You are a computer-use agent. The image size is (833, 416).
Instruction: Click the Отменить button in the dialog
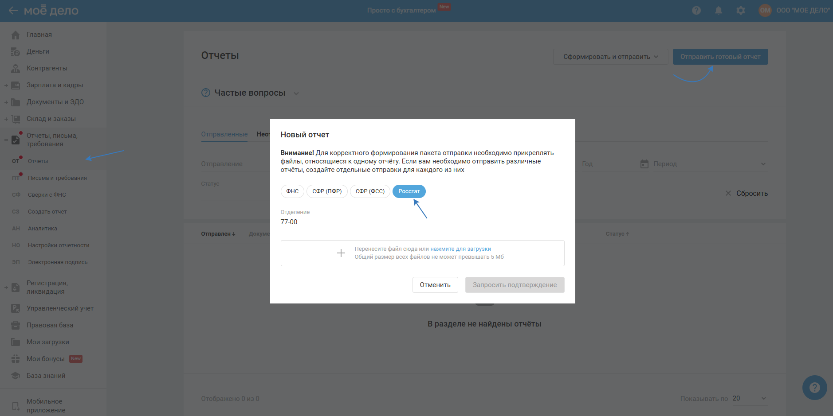tap(435, 285)
